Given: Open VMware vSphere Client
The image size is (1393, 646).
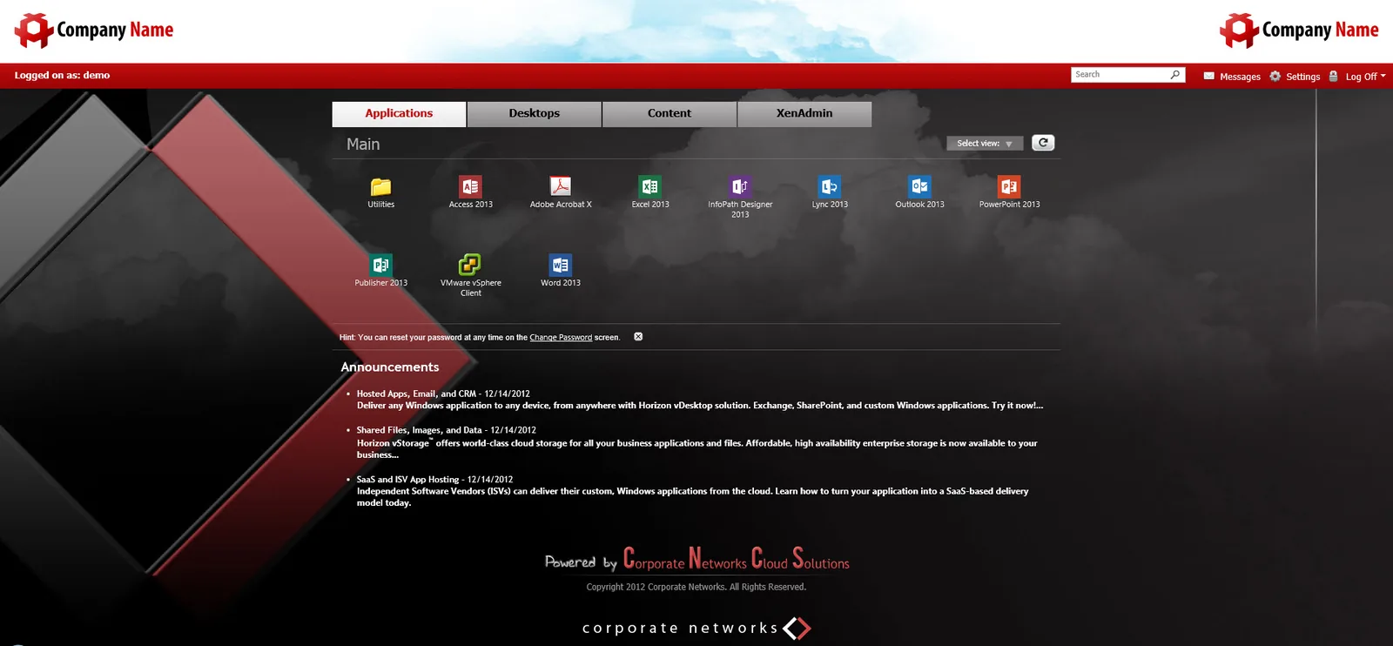Looking at the screenshot, I should [470, 275].
